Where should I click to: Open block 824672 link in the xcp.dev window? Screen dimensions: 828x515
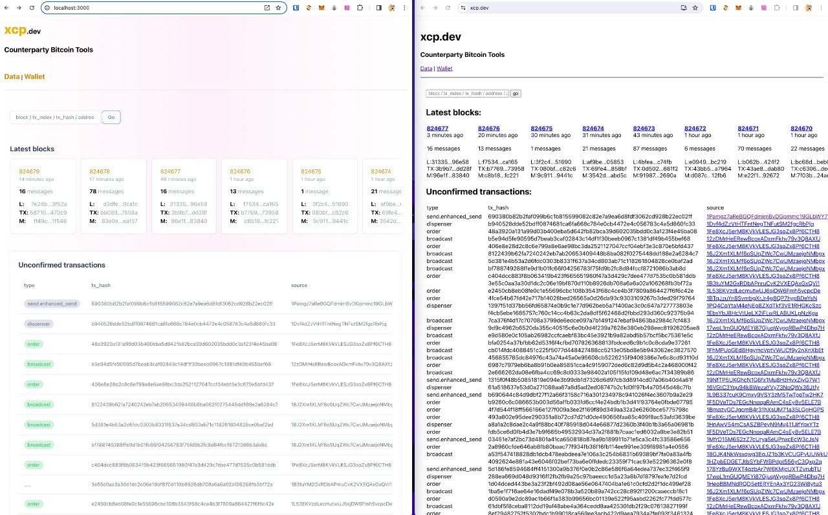pyautogui.click(x=697, y=129)
